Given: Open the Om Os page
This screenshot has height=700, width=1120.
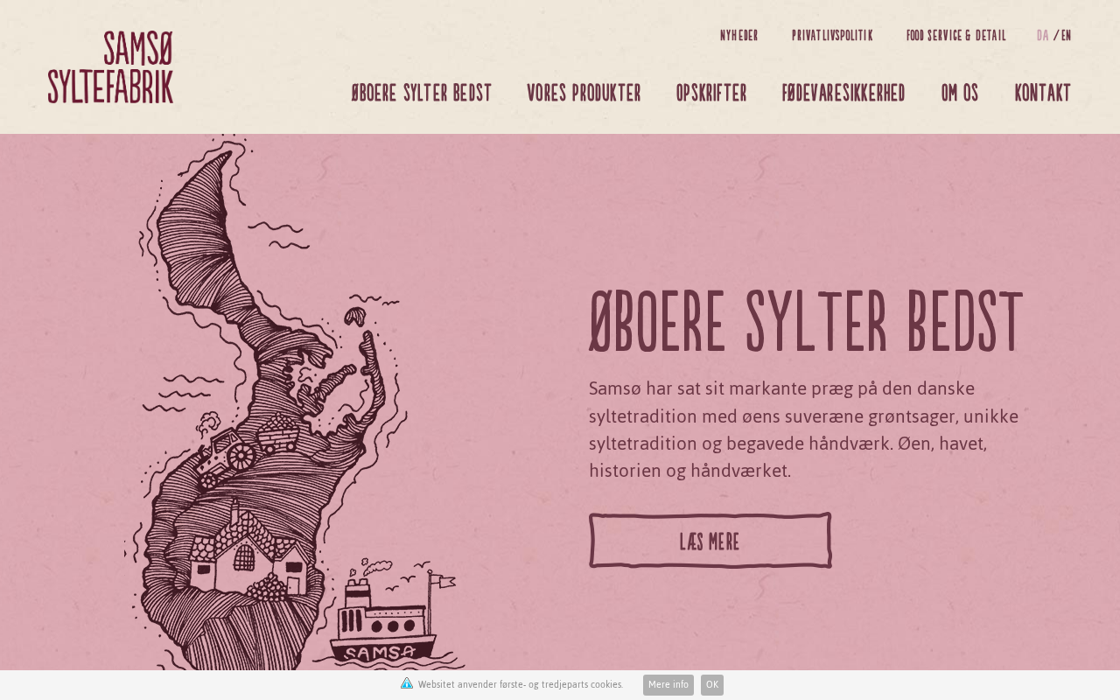Looking at the screenshot, I should pyautogui.click(x=960, y=93).
